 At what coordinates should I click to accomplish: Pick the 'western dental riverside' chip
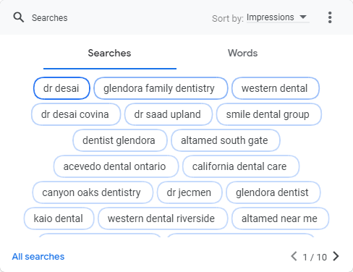163,218
